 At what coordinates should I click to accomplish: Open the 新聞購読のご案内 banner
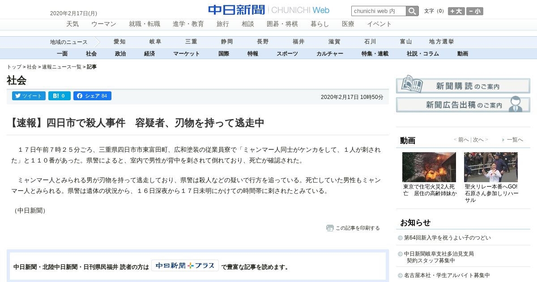[463, 85]
